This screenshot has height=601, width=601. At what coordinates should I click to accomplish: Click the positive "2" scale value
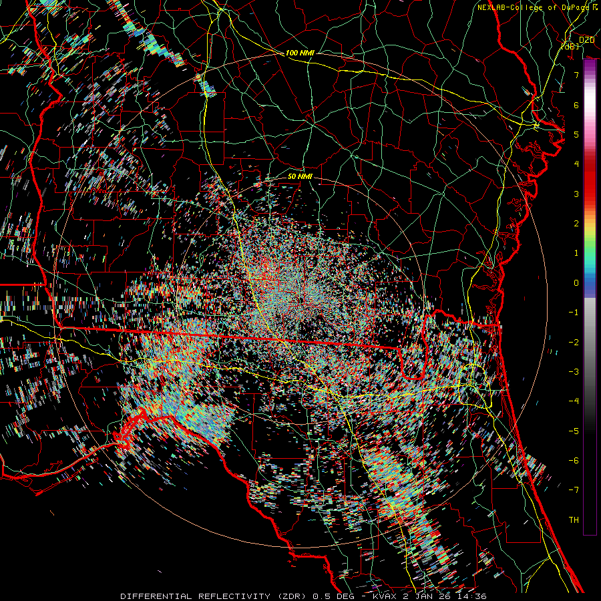[576, 224]
